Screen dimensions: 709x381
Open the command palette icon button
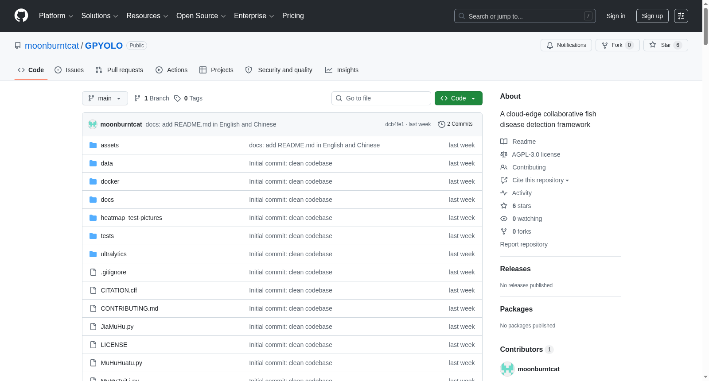pos(681,16)
